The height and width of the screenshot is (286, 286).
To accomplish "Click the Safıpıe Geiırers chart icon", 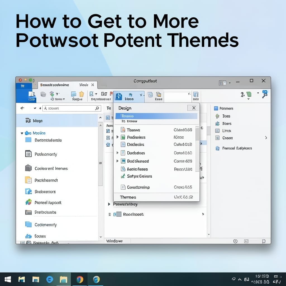I will coord(123,176).
